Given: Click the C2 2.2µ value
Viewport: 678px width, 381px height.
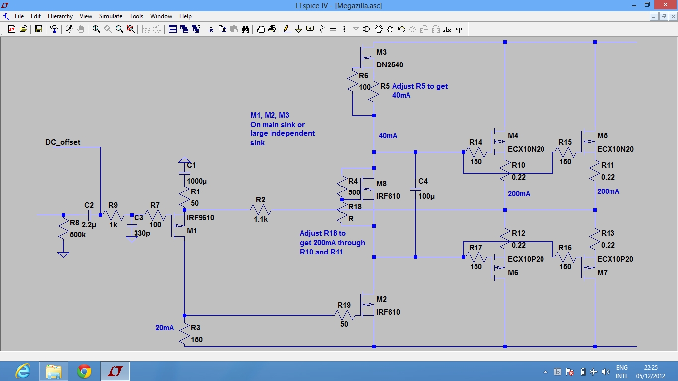Looking at the screenshot, I should pyautogui.click(x=90, y=225).
